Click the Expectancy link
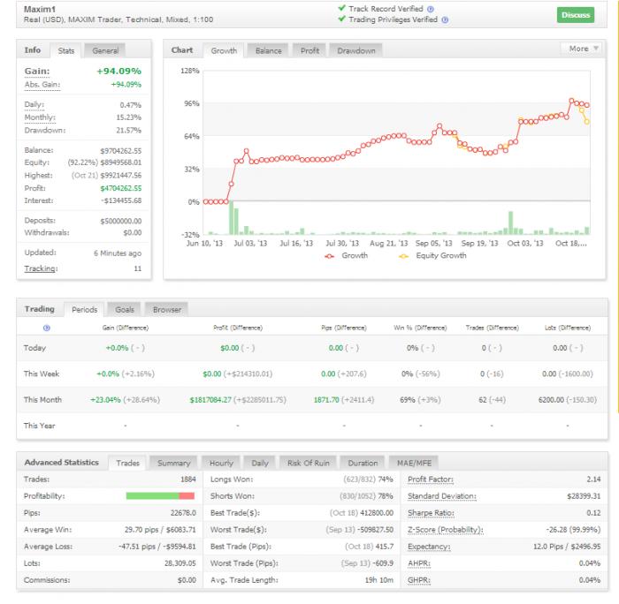 coord(429,547)
